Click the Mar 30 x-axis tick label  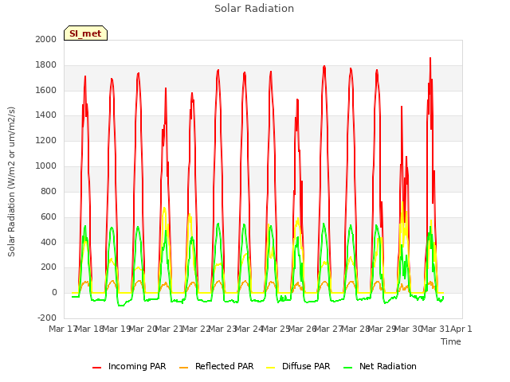[408, 329]
